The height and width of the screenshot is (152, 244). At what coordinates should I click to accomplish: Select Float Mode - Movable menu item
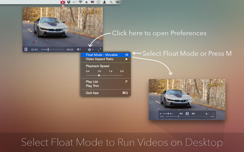(x=106, y=55)
